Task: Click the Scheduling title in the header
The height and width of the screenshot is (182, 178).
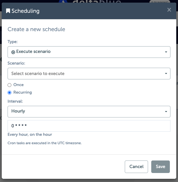Action: 26,11
